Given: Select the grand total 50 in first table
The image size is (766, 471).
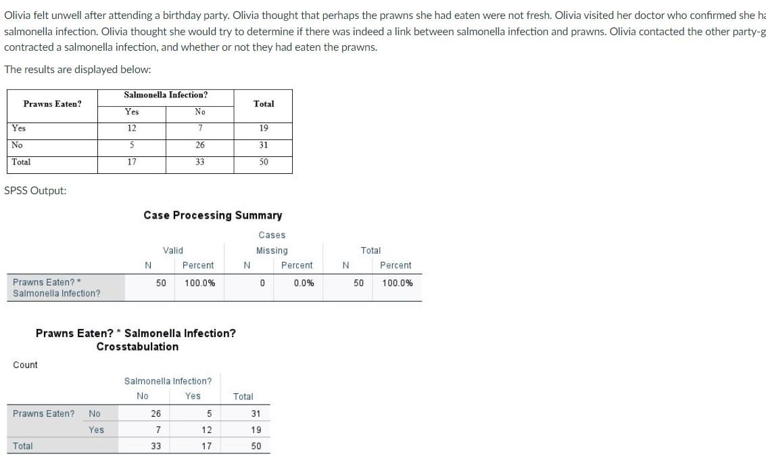Looking at the screenshot, I should point(263,162).
